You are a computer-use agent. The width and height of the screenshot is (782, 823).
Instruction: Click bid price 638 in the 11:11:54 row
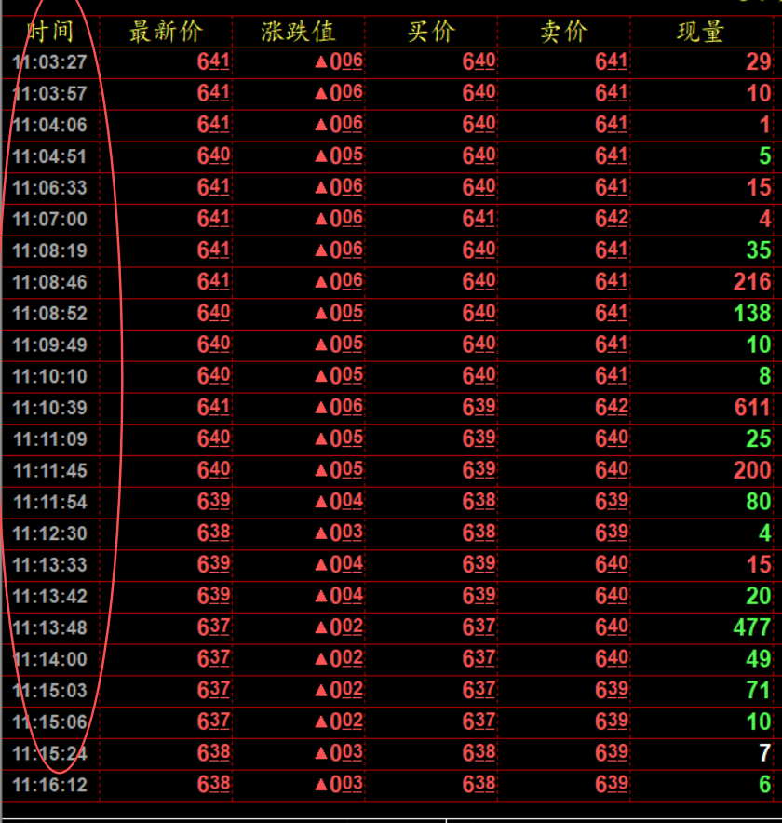[479, 502]
